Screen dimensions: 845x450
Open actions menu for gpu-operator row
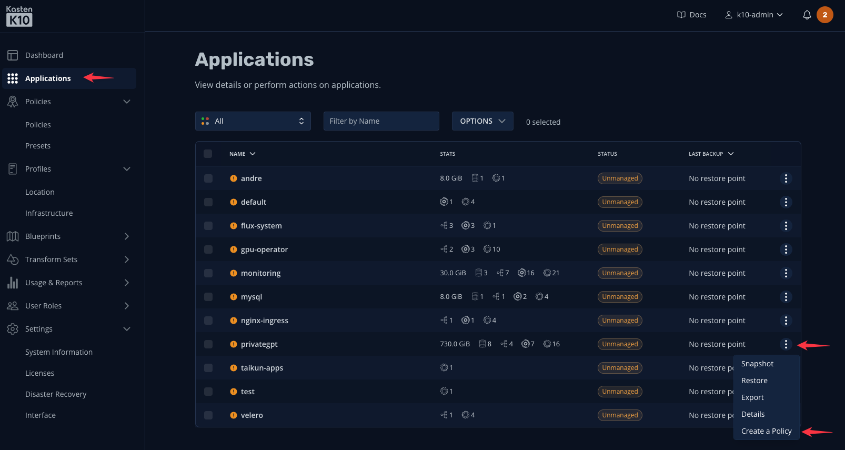786,249
